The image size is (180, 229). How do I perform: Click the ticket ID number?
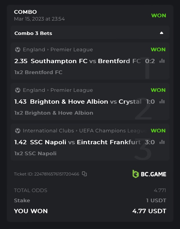pos(57,174)
